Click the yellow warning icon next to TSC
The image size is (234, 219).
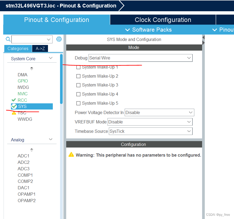(x=14, y=113)
